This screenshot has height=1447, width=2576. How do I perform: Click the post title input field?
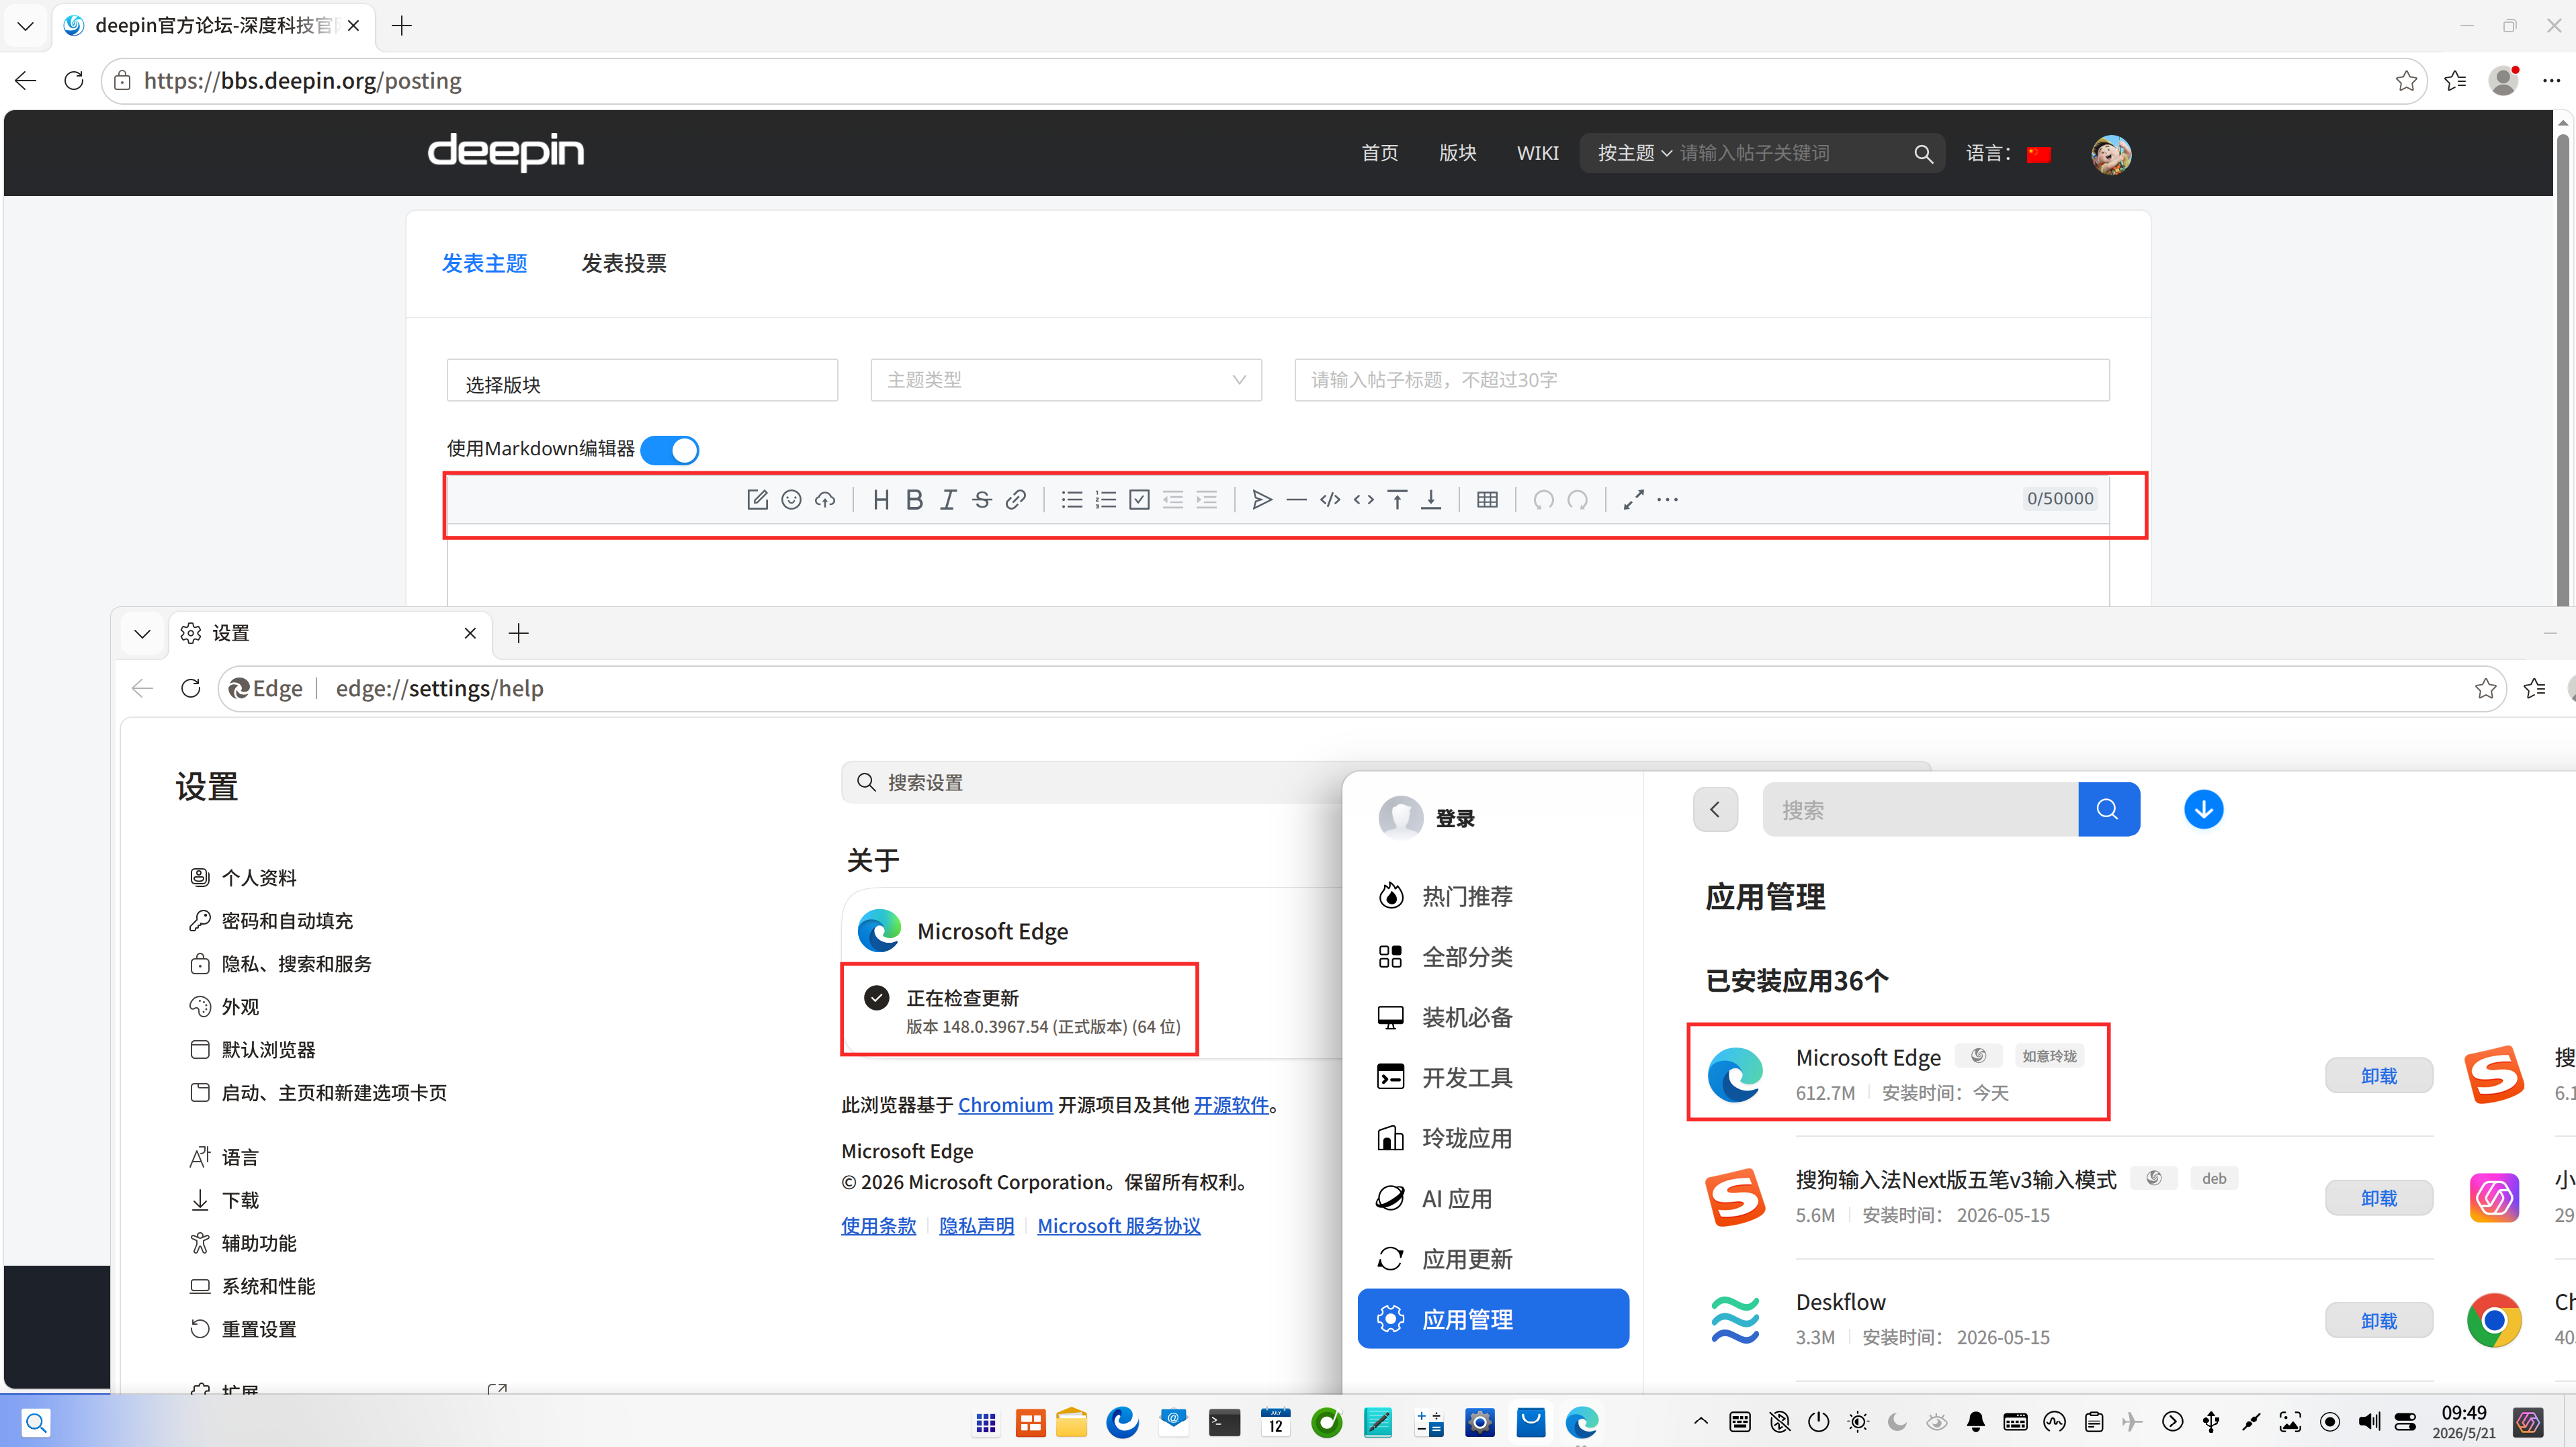1702,380
